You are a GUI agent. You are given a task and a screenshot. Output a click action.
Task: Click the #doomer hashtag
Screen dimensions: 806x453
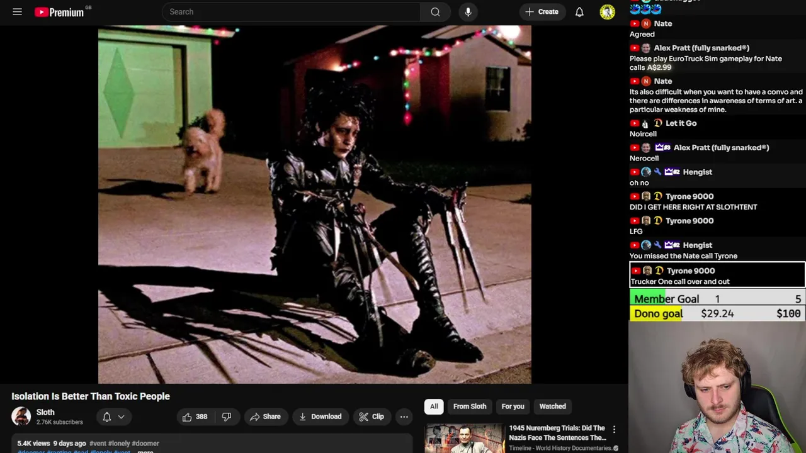(145, 444)
